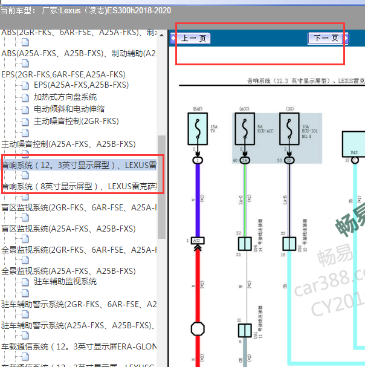365x367 pixels.
Task: Click page icon below 主动噪音控制(A25A-FXS、A25B-FXS)
Action: 25,154
